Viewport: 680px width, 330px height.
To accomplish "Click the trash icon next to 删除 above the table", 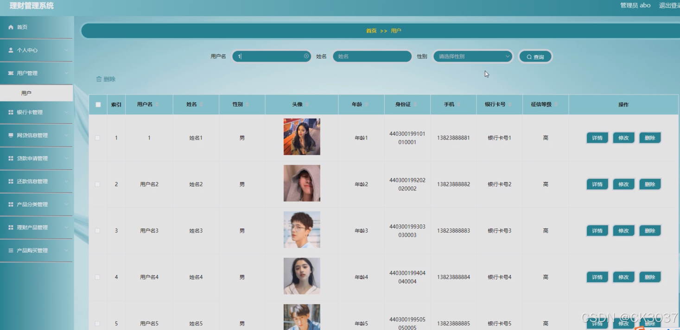I will pyautogui.click(x=99, y=79).
